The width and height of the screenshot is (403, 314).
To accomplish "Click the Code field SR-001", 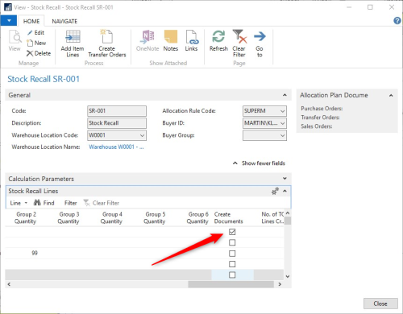I will [x=117, y=111].
